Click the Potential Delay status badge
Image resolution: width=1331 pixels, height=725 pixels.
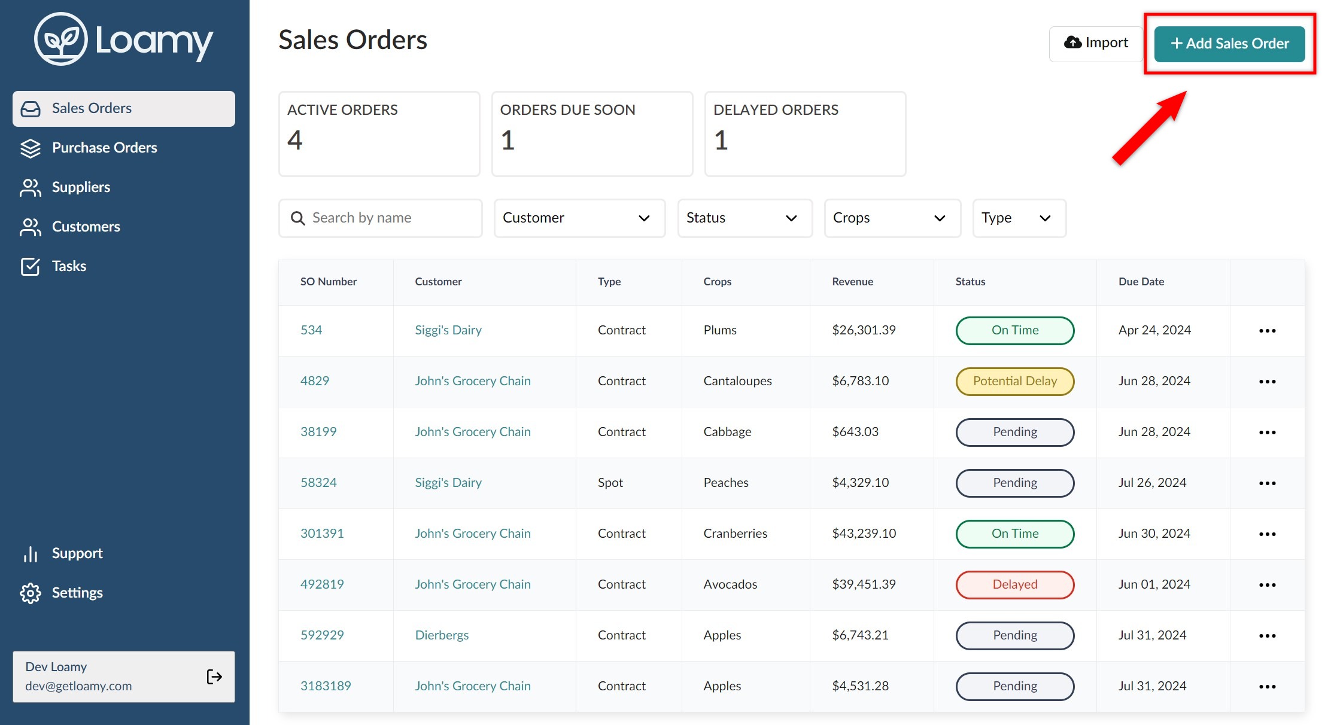click(x=1015, y=382)
